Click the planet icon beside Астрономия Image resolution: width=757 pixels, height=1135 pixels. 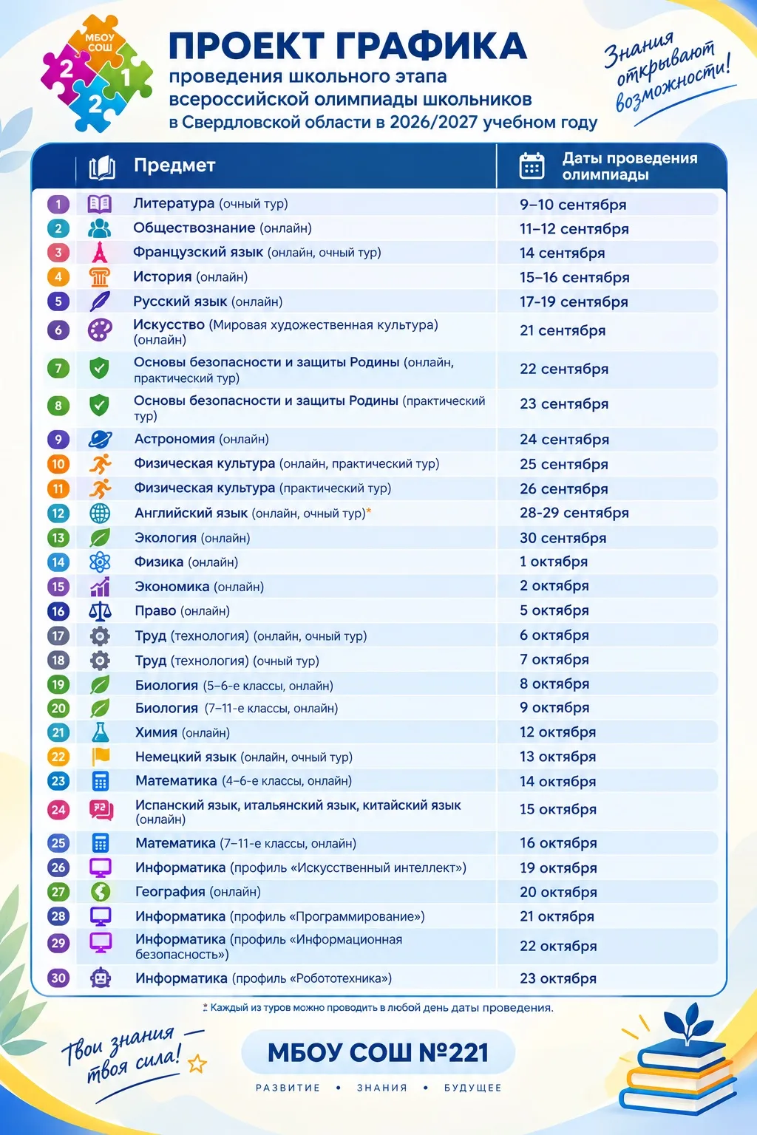click(100, 439)
